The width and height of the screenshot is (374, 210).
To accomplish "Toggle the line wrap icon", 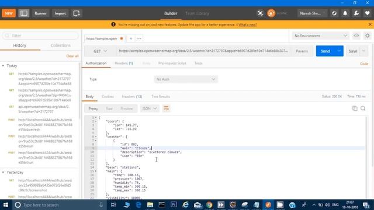I will [x=166, y=108].
